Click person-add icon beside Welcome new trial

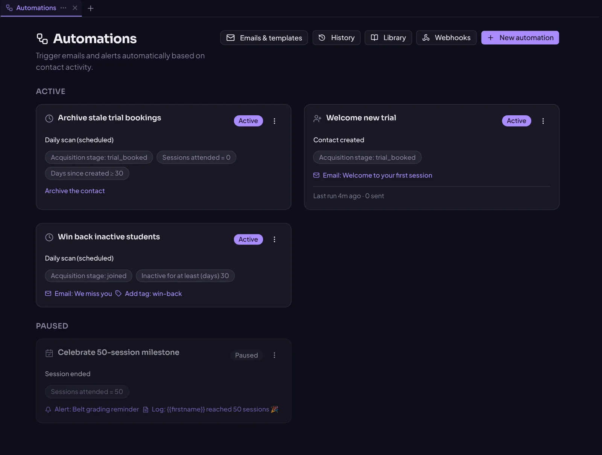click(317, 118)
